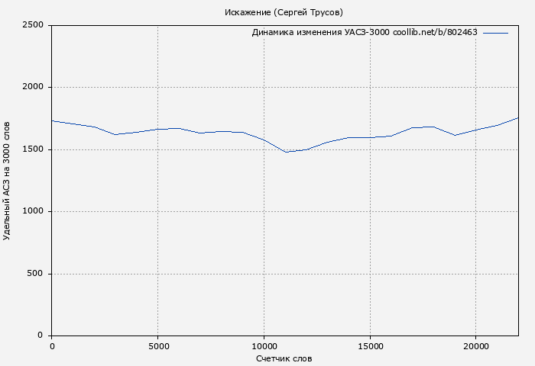This screenshot has height=366, width=535.
Task: Click the blue line's final point at right edge
Action: point(517,118)
